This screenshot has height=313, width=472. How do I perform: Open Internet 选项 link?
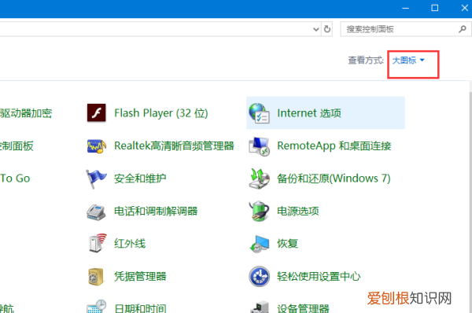[x=309, y=113]
